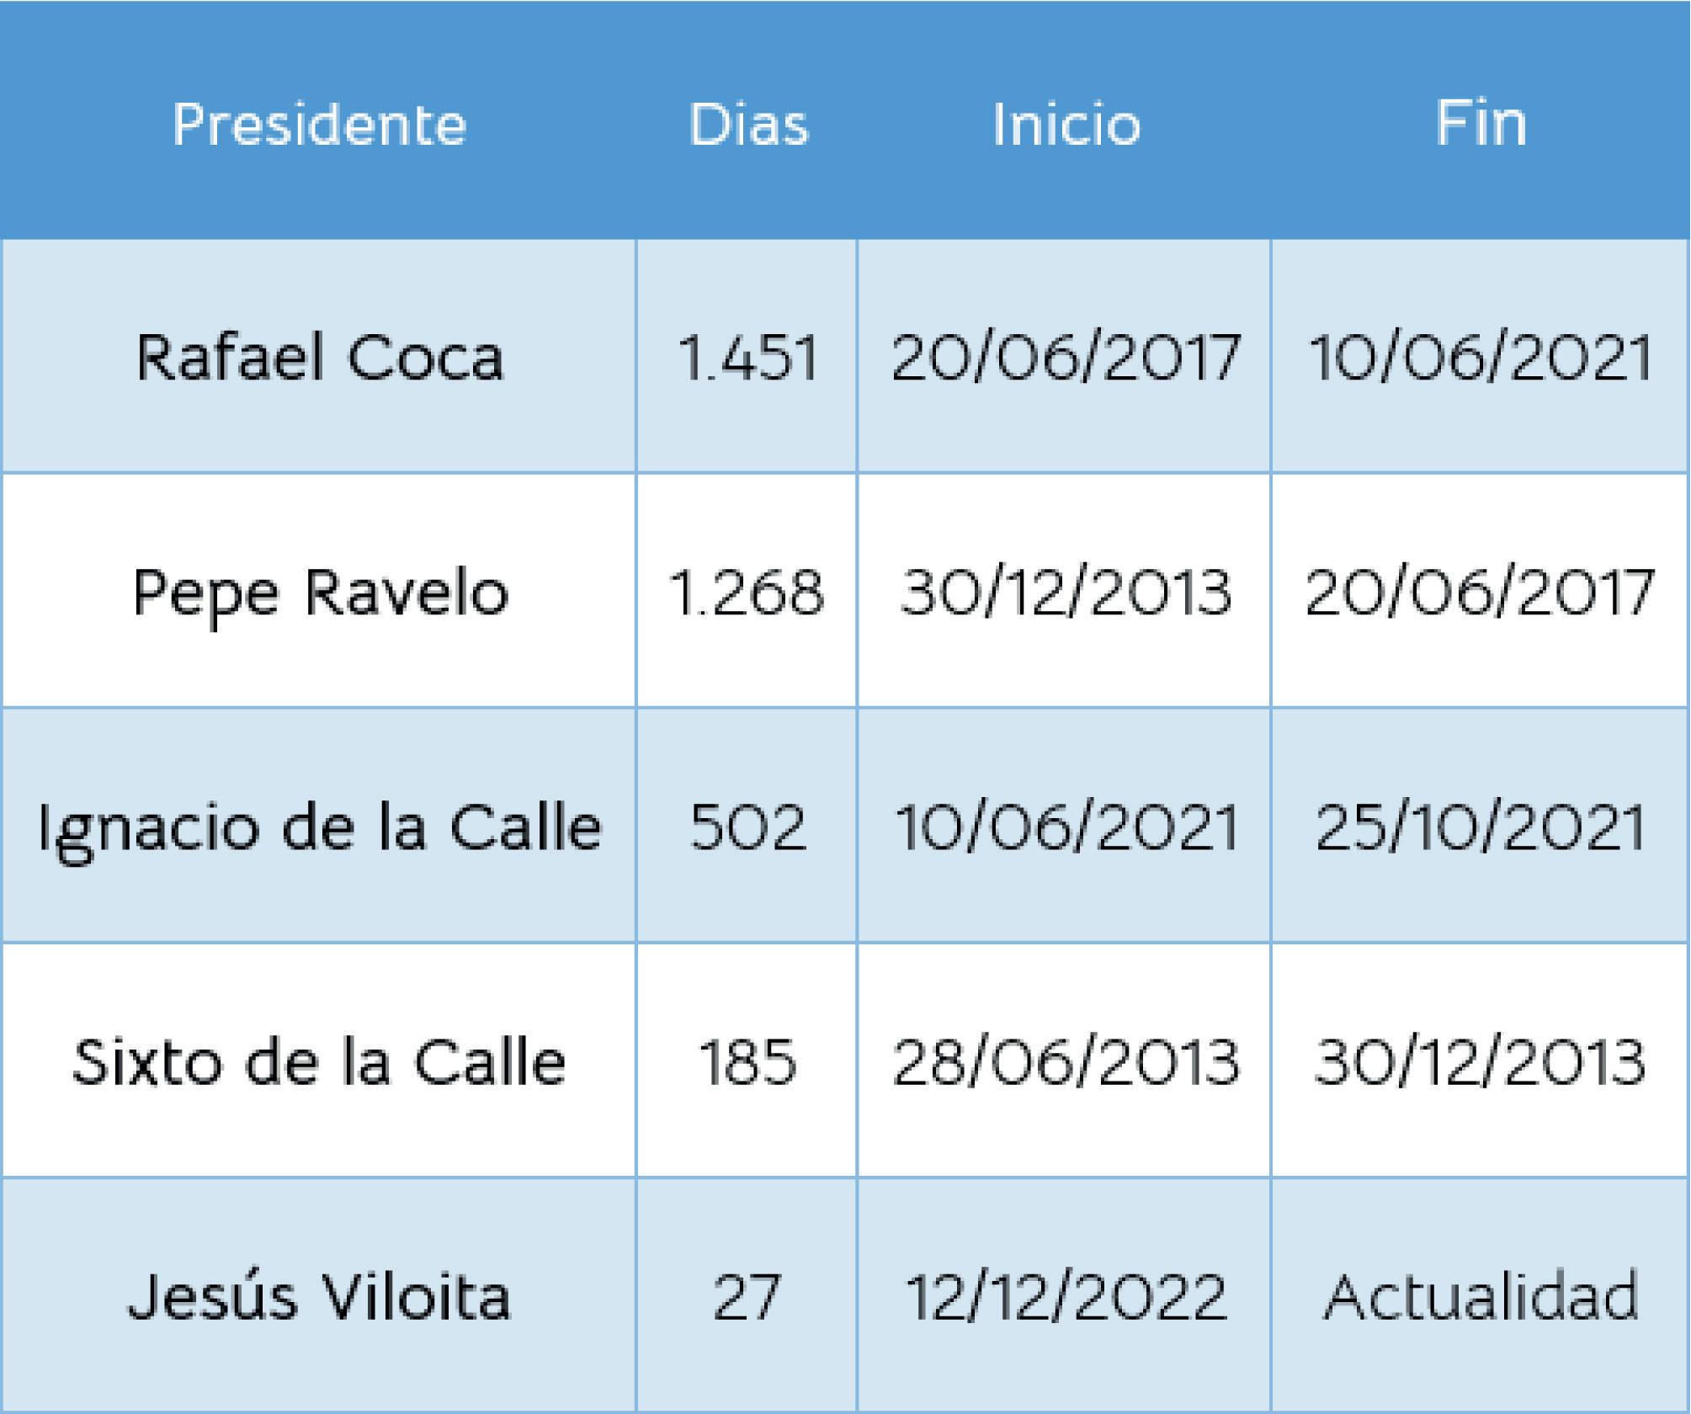Select the 12/12/2022 start date cell
The image size is (1691, 1414).
coord(1064,1295)
